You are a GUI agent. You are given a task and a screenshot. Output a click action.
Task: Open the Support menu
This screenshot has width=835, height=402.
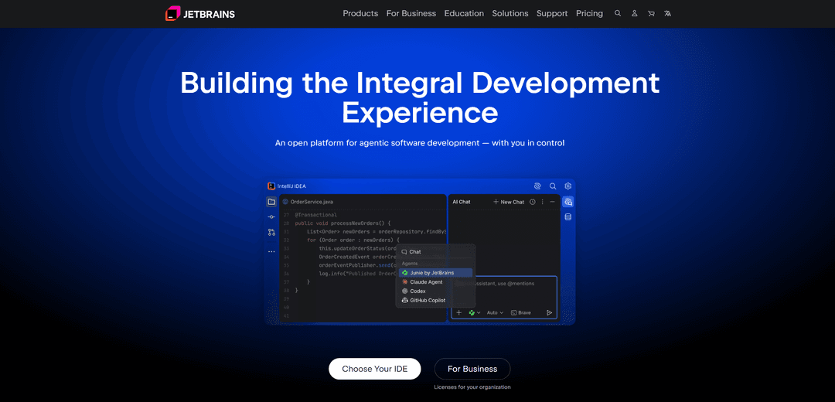pyautogui.click(x=552, y=13)
